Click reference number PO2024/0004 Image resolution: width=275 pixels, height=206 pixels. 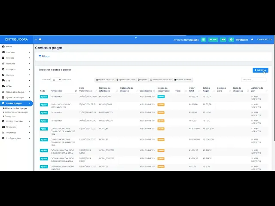click(106, 121)
